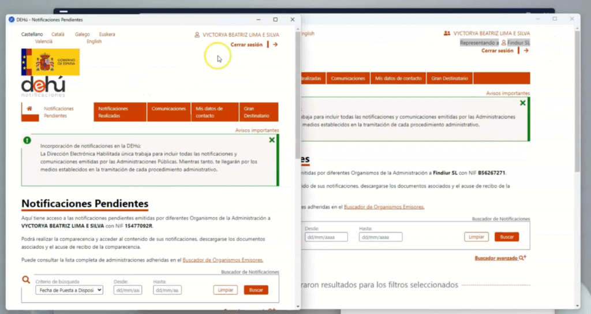Switch language to Castellano

(x=32, y=34)
